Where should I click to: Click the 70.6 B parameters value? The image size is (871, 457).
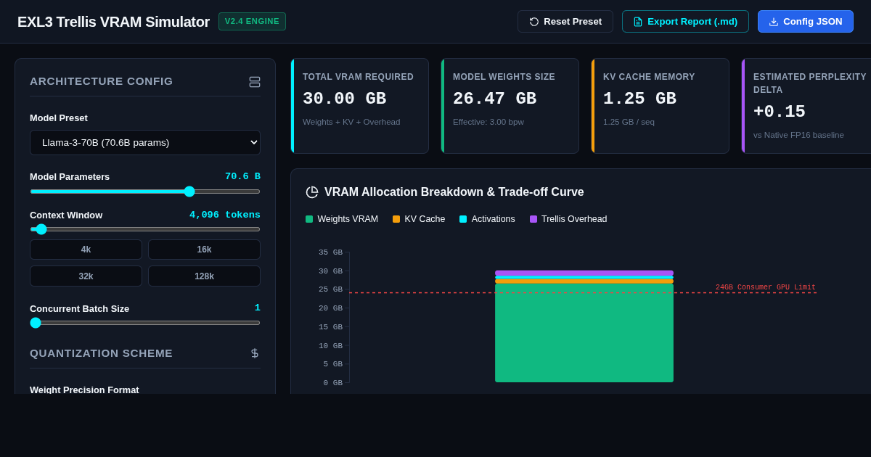point(242,176)
